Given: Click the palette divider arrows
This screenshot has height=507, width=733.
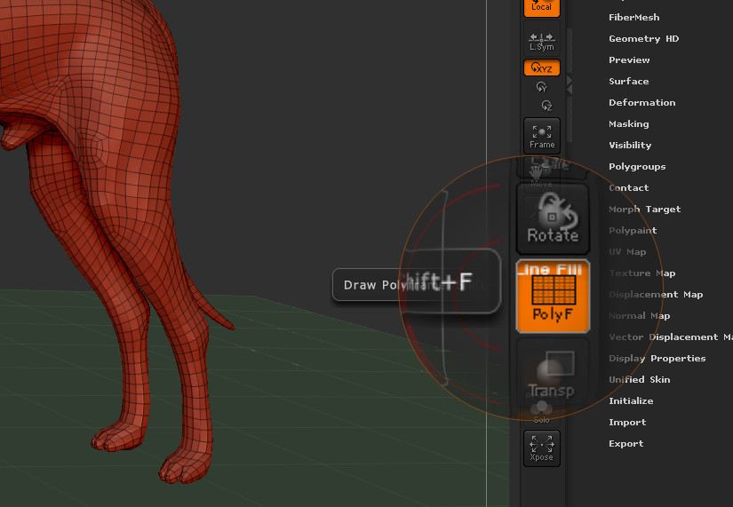Looking at the screenshot, I should pyautogui.click(x=570, y=83).
